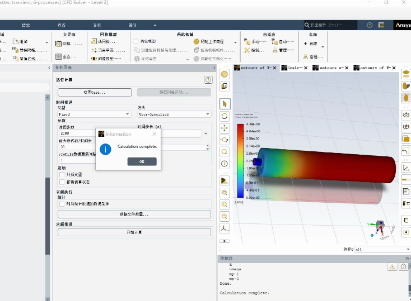Screen dimensions: 411x301
Task: Select the first Contours of V tab
Action: (254, 68)
